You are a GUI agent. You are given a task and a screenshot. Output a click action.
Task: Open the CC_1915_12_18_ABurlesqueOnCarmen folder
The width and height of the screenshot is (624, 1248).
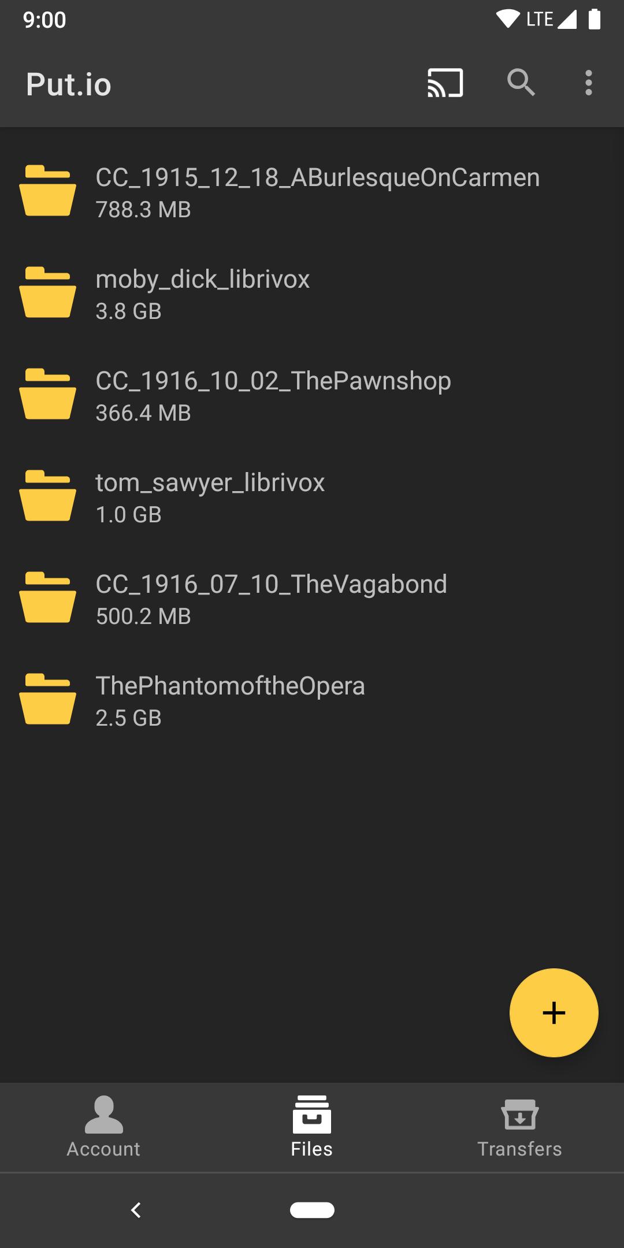pyautogui.click(x=317, y=192)
